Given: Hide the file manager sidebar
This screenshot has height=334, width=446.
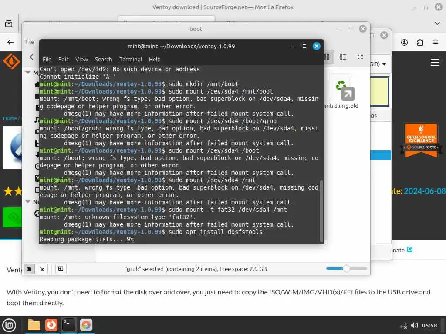Looking at the screenshot, I should [x=61, y=269].
